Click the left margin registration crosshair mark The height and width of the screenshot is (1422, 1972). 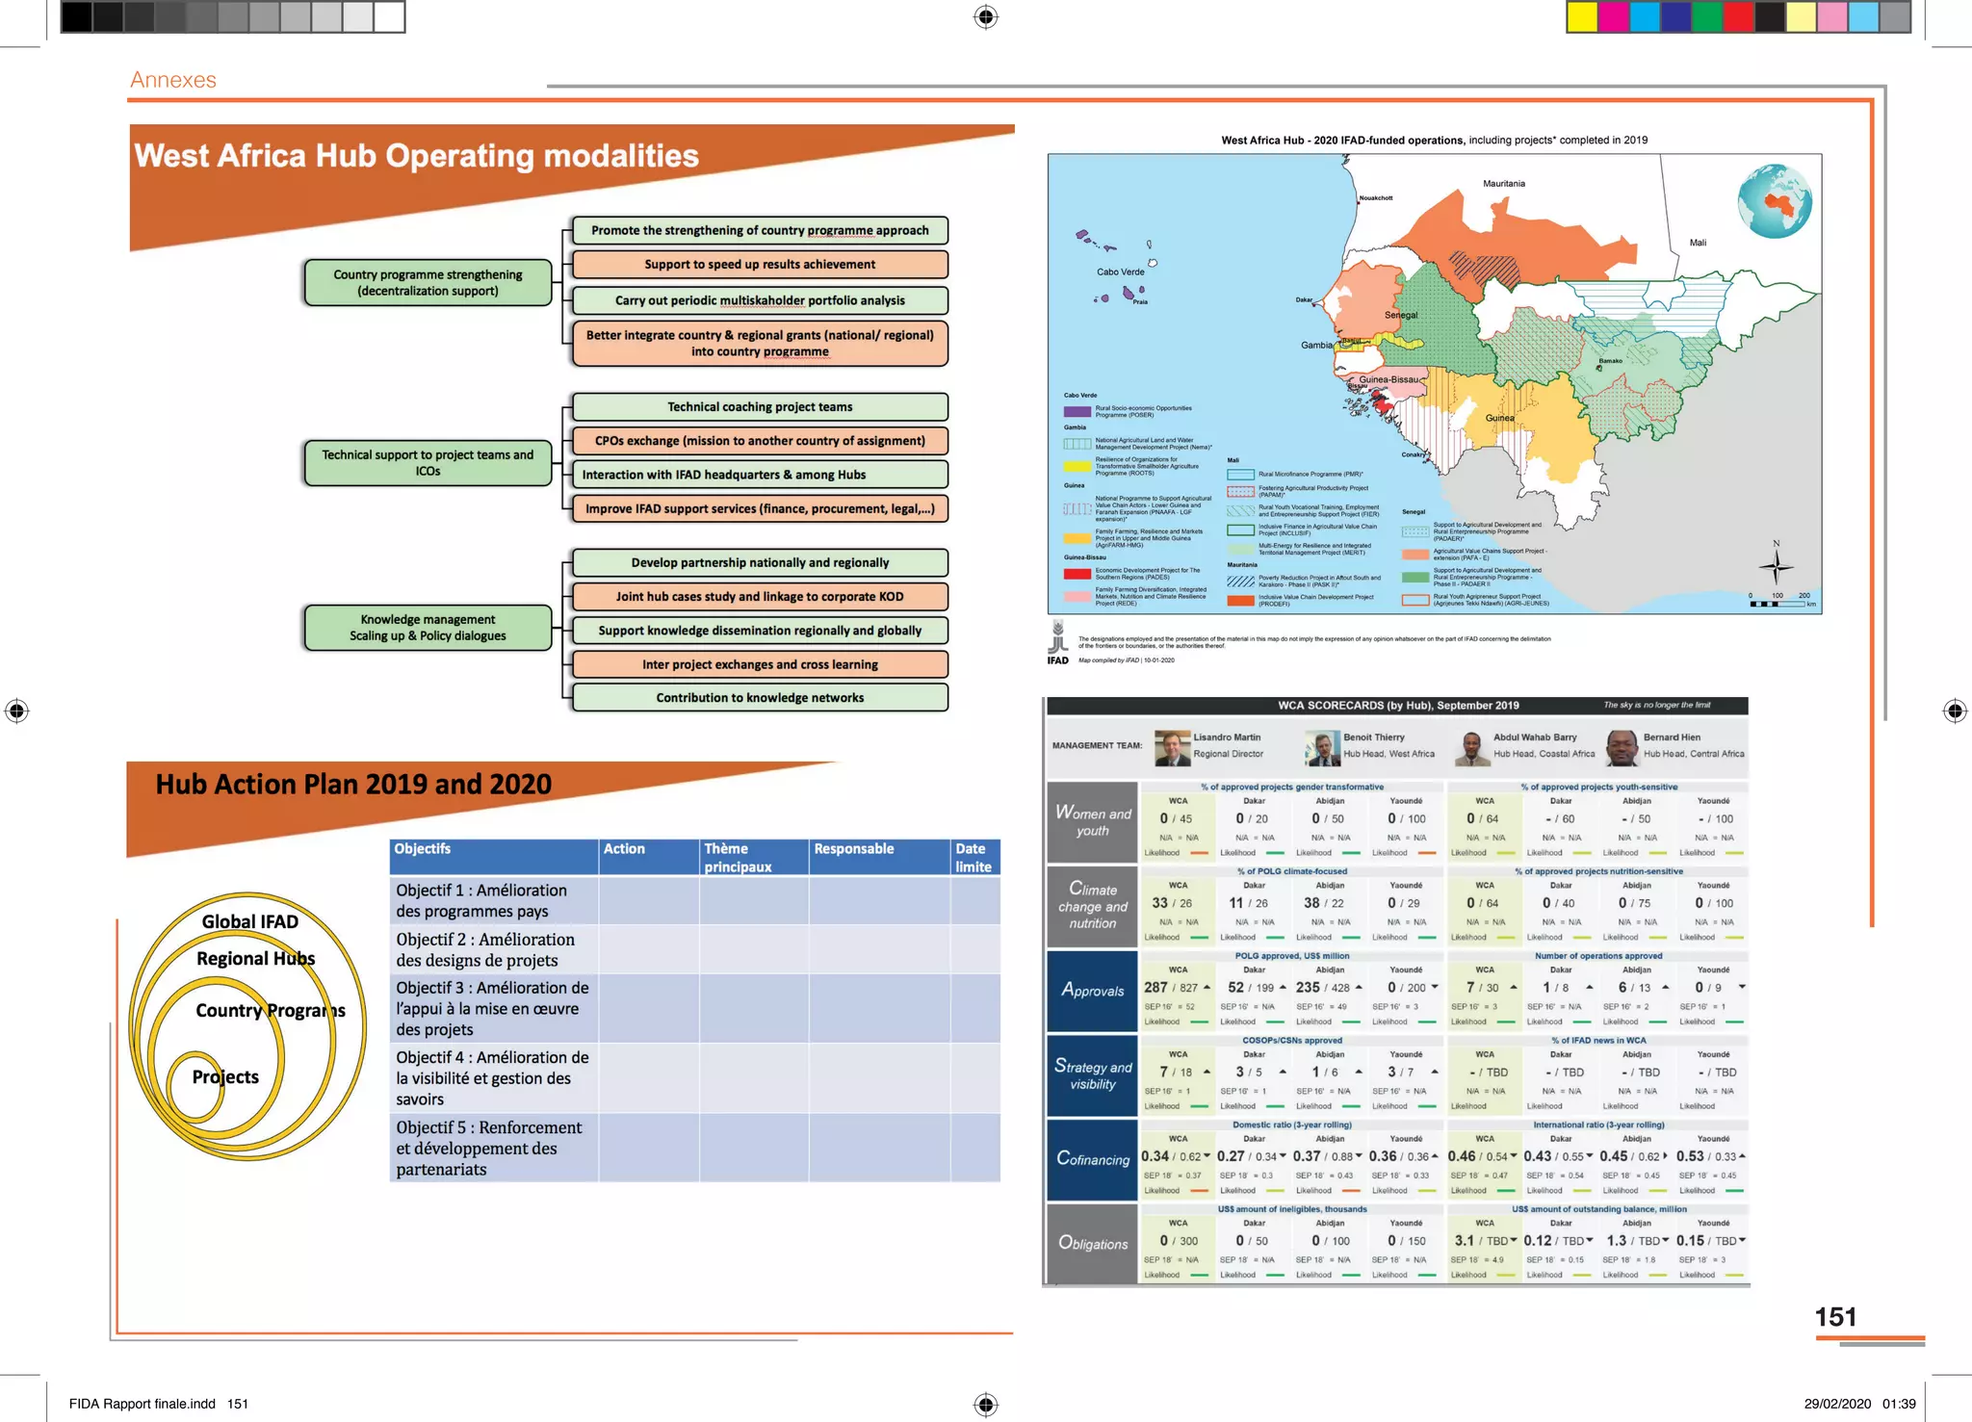[16, 711]
